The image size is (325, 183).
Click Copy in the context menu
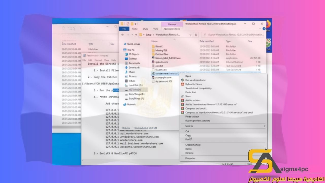tap(188, 135)
